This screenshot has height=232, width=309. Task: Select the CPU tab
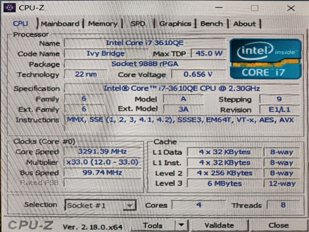(21, 24)
